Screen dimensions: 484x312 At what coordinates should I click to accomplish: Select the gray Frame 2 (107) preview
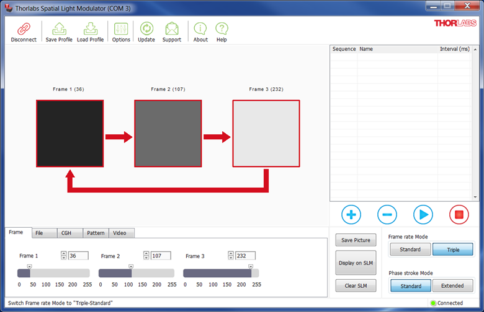coord(168,133)
